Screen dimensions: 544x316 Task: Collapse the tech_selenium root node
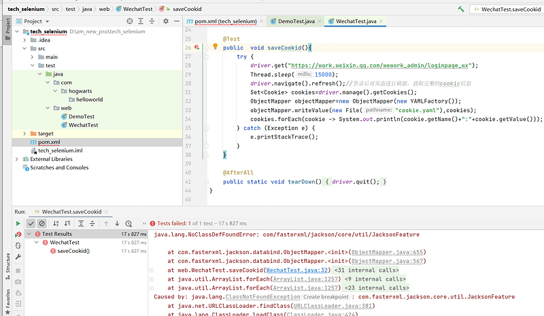(17, 31)
